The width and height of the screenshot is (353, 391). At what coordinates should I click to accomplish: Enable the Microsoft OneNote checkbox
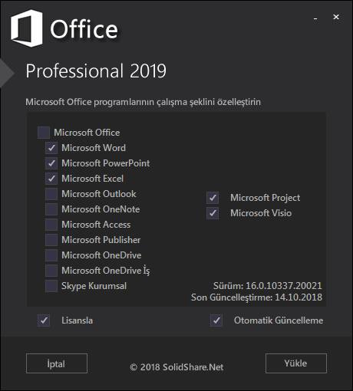pos(51,209)
